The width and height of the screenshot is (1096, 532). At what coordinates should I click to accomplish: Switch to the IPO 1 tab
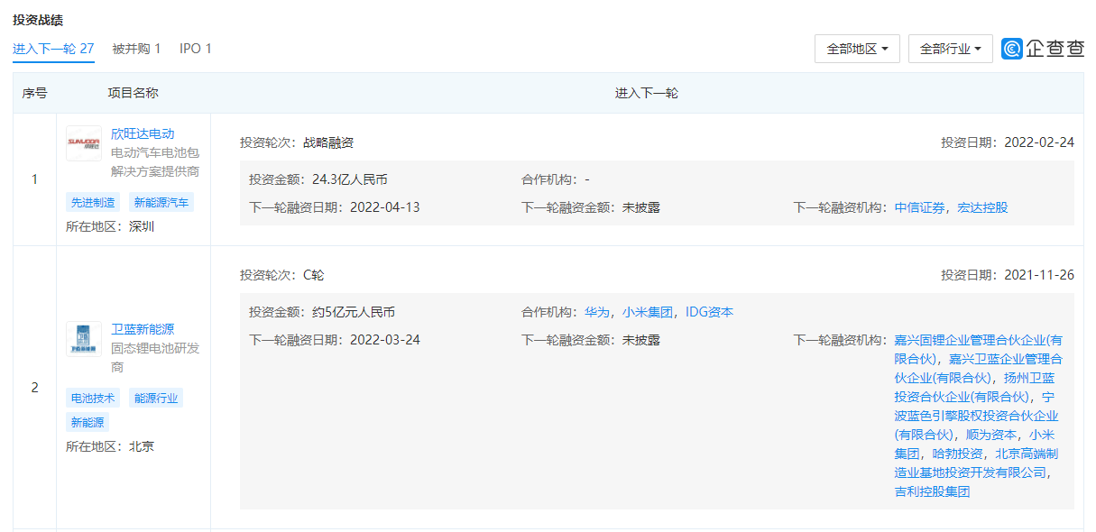(196, 49)
